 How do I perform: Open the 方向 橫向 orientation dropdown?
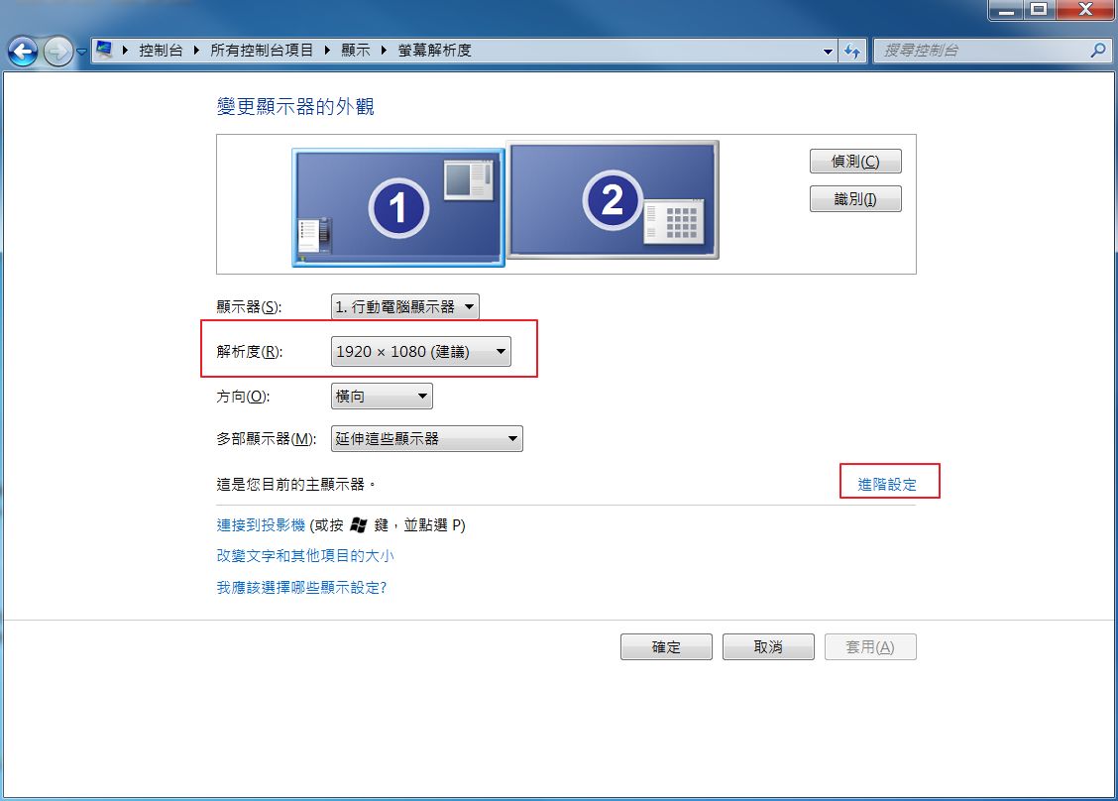coord(382,396)
